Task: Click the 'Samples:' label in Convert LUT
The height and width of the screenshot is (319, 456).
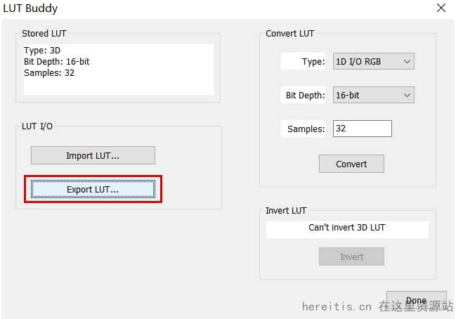Action: pyautogui.click(x=306, y=129)
